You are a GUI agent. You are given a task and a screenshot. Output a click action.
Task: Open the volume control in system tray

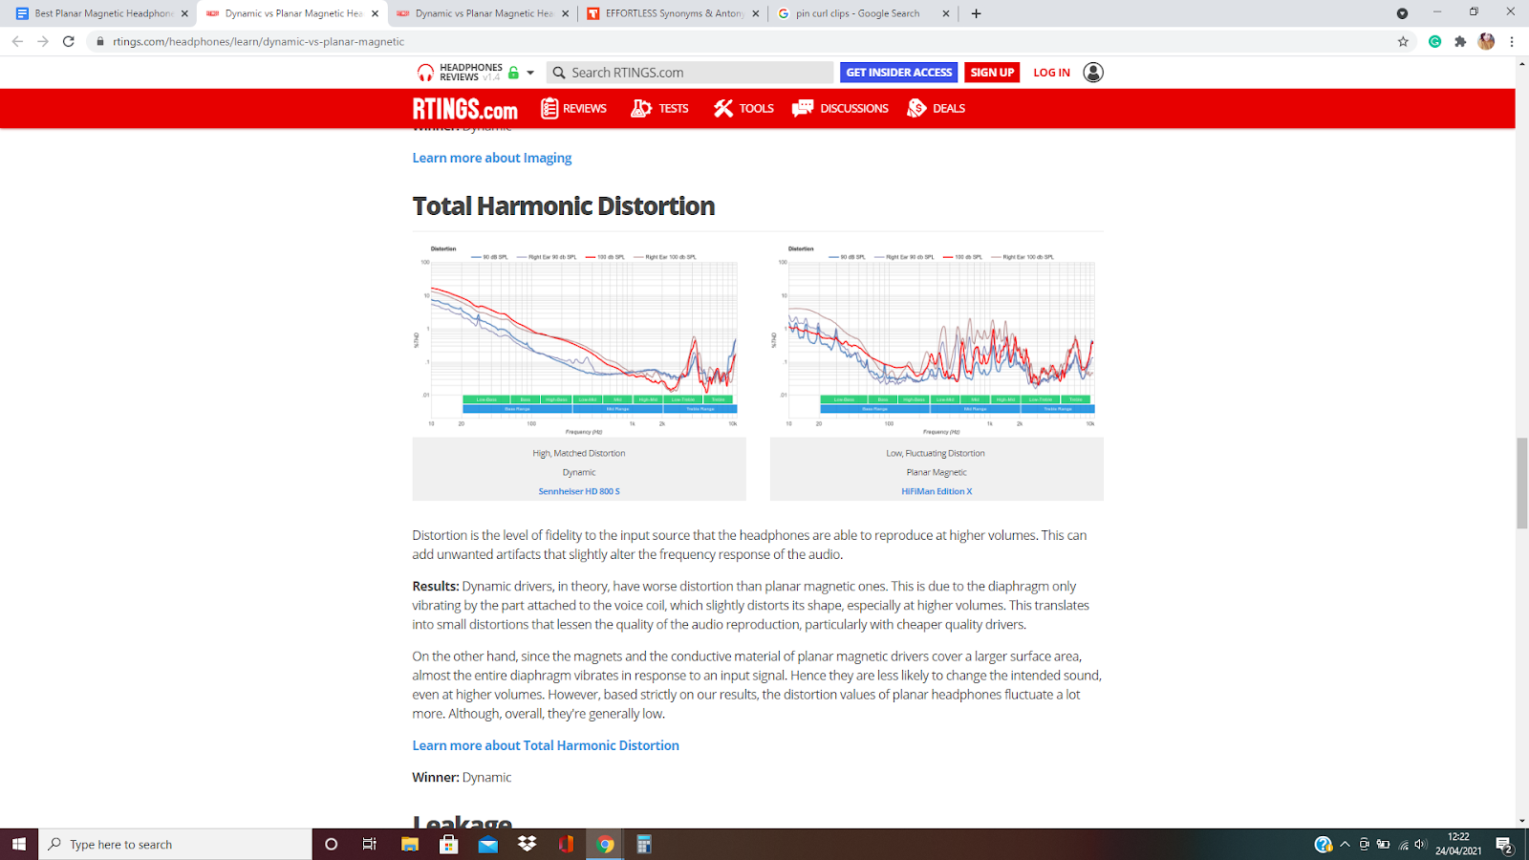pyautogui.click(x=1420, y=844)
